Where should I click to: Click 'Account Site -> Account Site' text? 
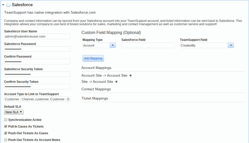click(x=104, y=75)
